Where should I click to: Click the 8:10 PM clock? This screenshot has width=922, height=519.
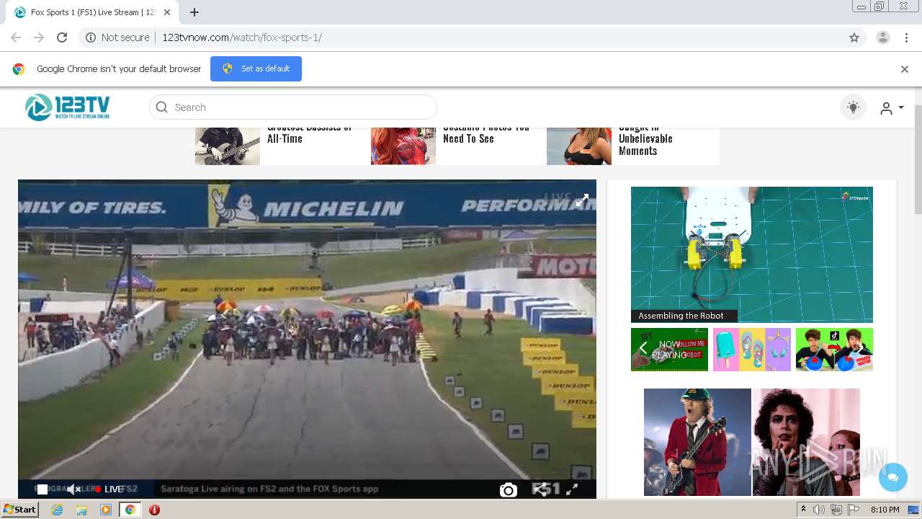[x=885, y=510]
